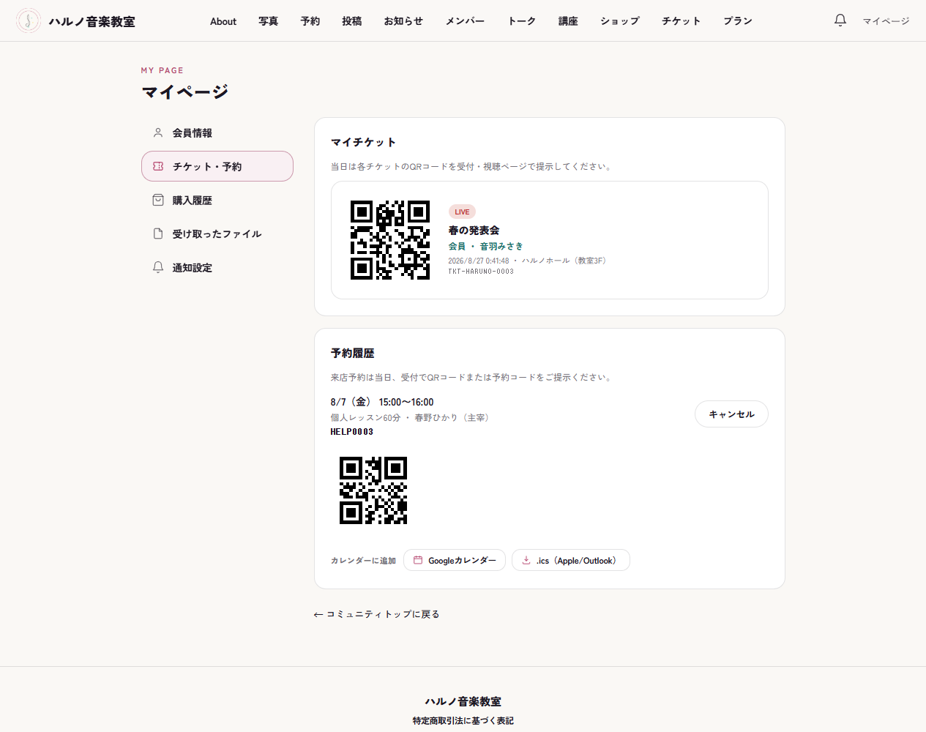Select 講座 in the top navigation

coord(569,21)
